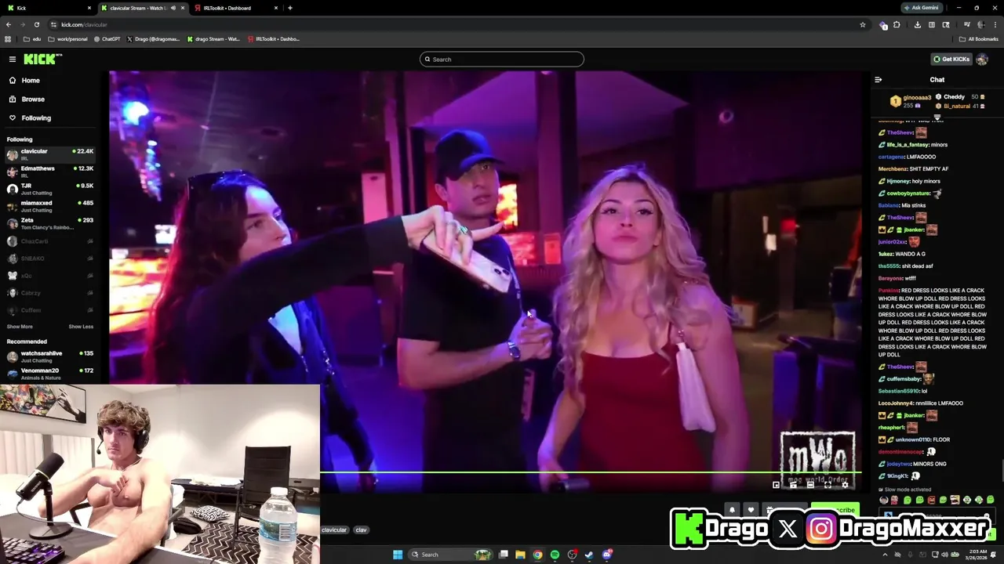The width and height of the screenshot is (1004, 564).
Task: Open a new browser tab
Action: tap(290, 8)
